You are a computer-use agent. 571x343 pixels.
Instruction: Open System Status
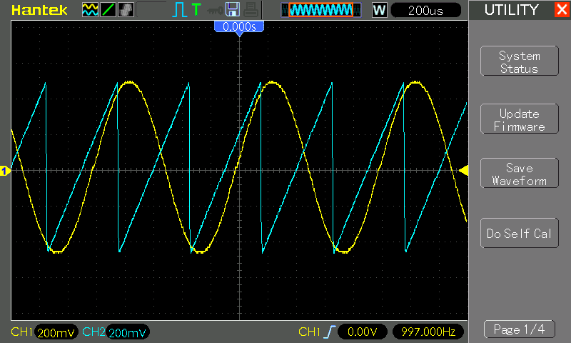(x=520, y=61)
